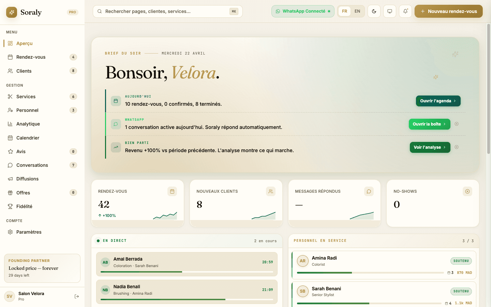This screenshot has height=307, width=491.
Task: Create a Nouveau rendez-vous
Action: coord(448,11)
